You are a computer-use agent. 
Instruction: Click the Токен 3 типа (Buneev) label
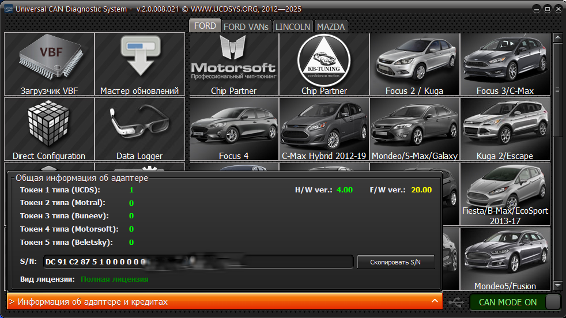click(64, 215)
